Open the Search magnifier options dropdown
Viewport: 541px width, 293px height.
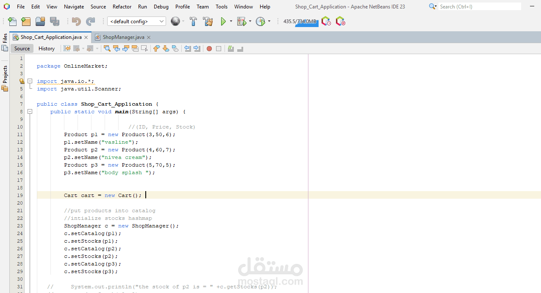click(433, 6)
